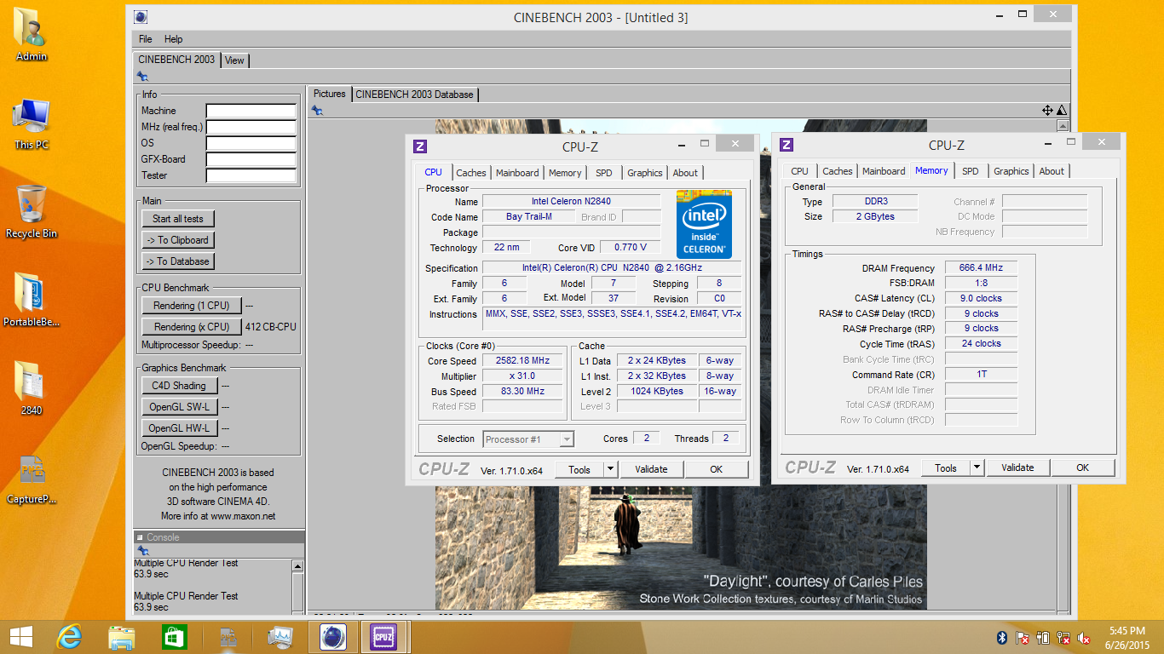Open About tab in right CPU-Z window
Image resolution: width=1164 pixels, height=654 pixels.
coord(1052,171)
